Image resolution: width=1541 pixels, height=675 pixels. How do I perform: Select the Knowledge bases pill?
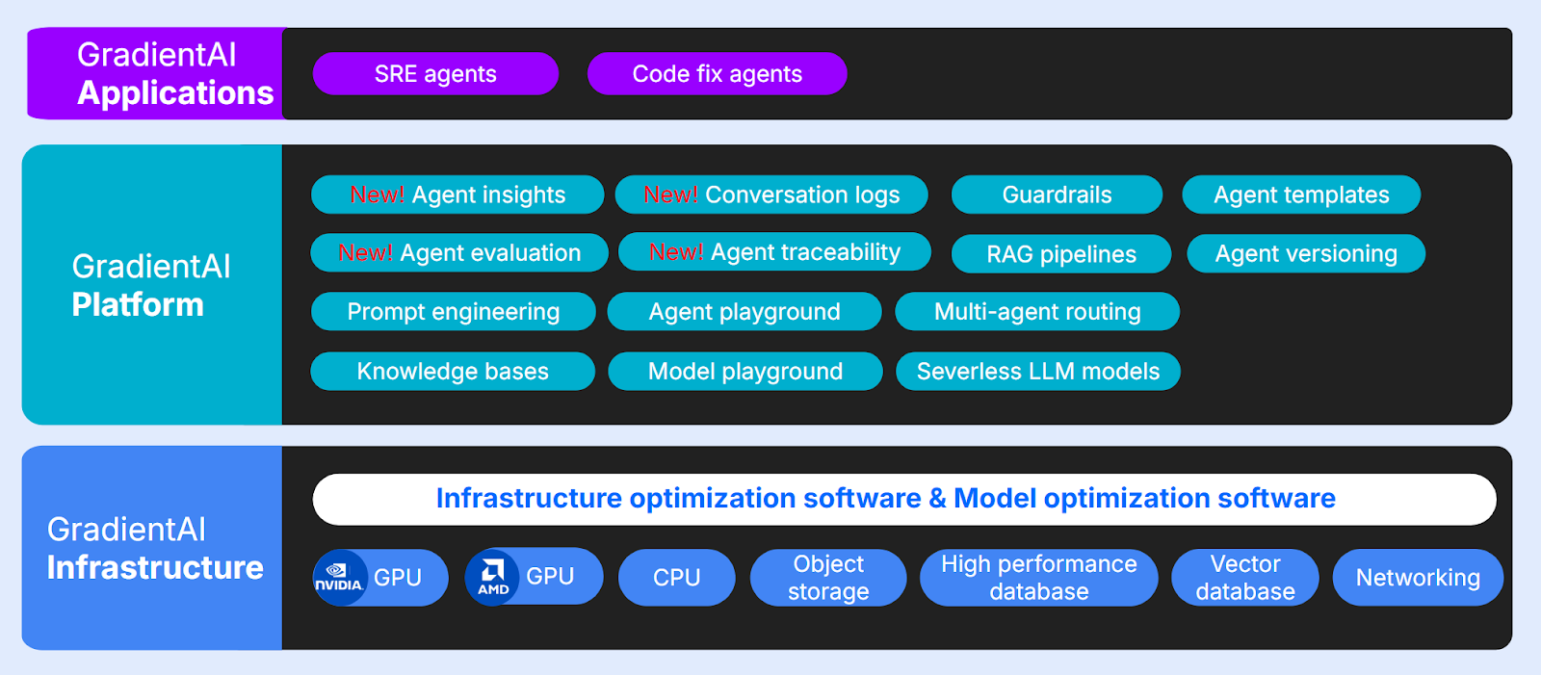point(453,372)
